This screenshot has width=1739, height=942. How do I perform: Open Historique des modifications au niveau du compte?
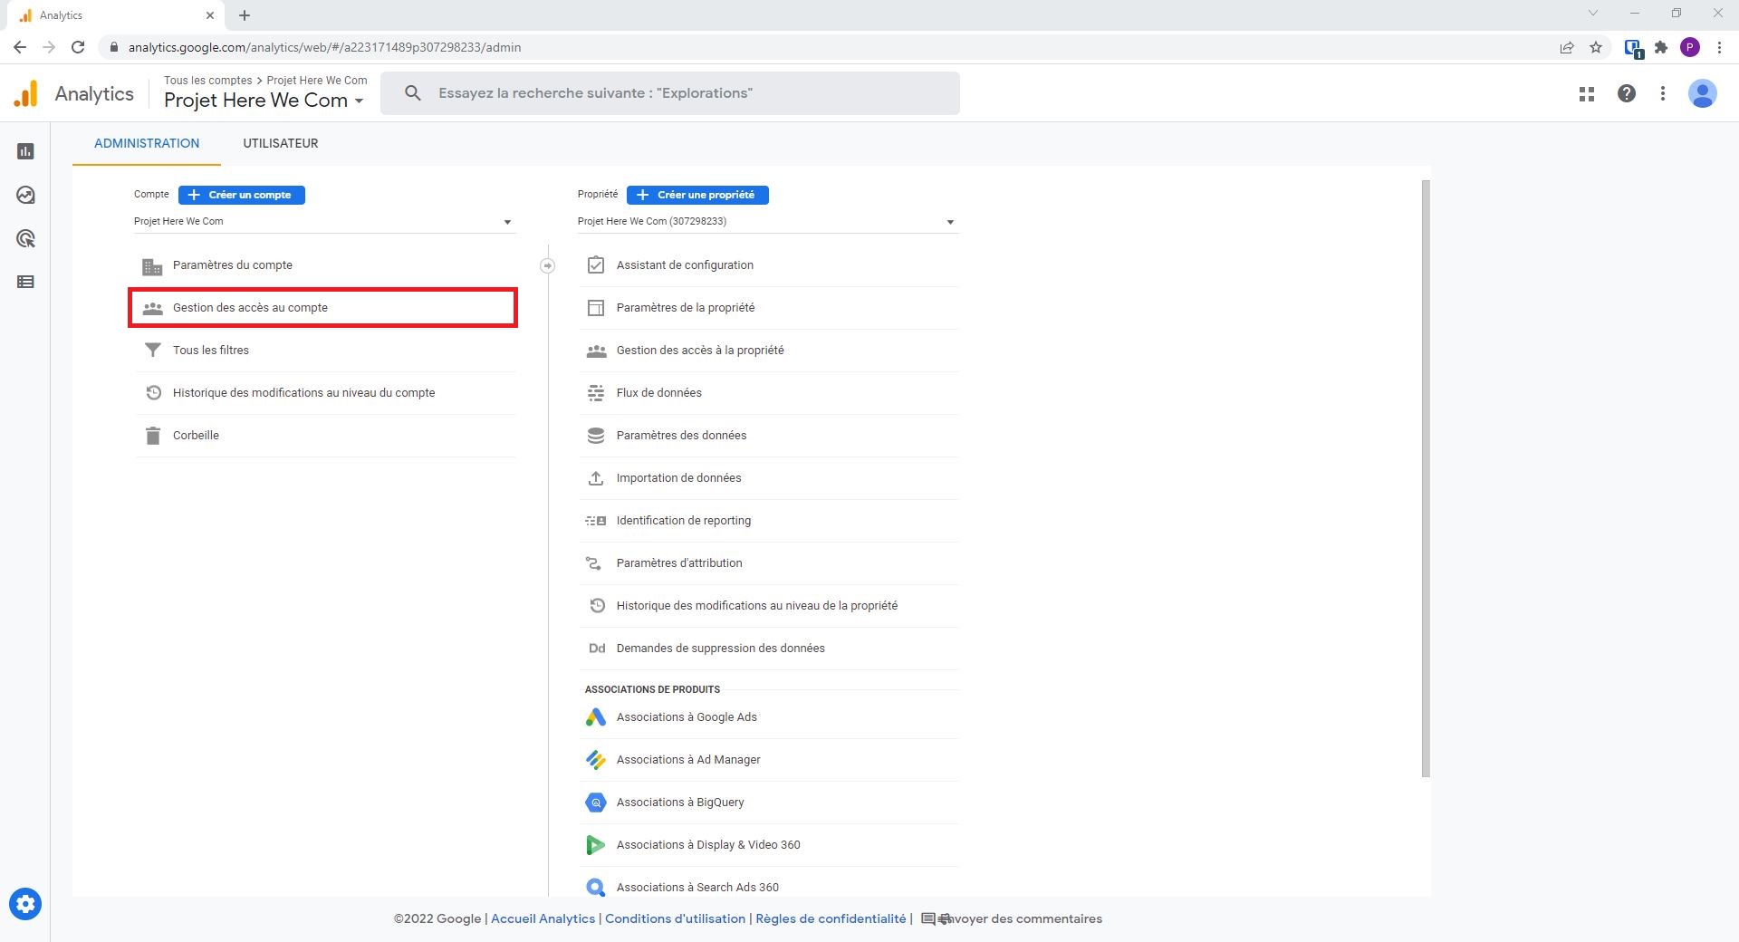(x=326, y=393)
